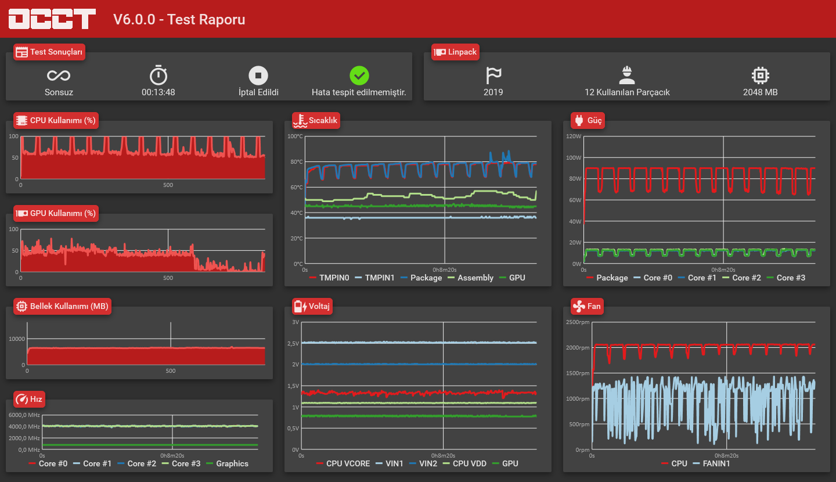
Task: Toggle FANIN1 series in fan legend
Action: [x=711, y=463]
